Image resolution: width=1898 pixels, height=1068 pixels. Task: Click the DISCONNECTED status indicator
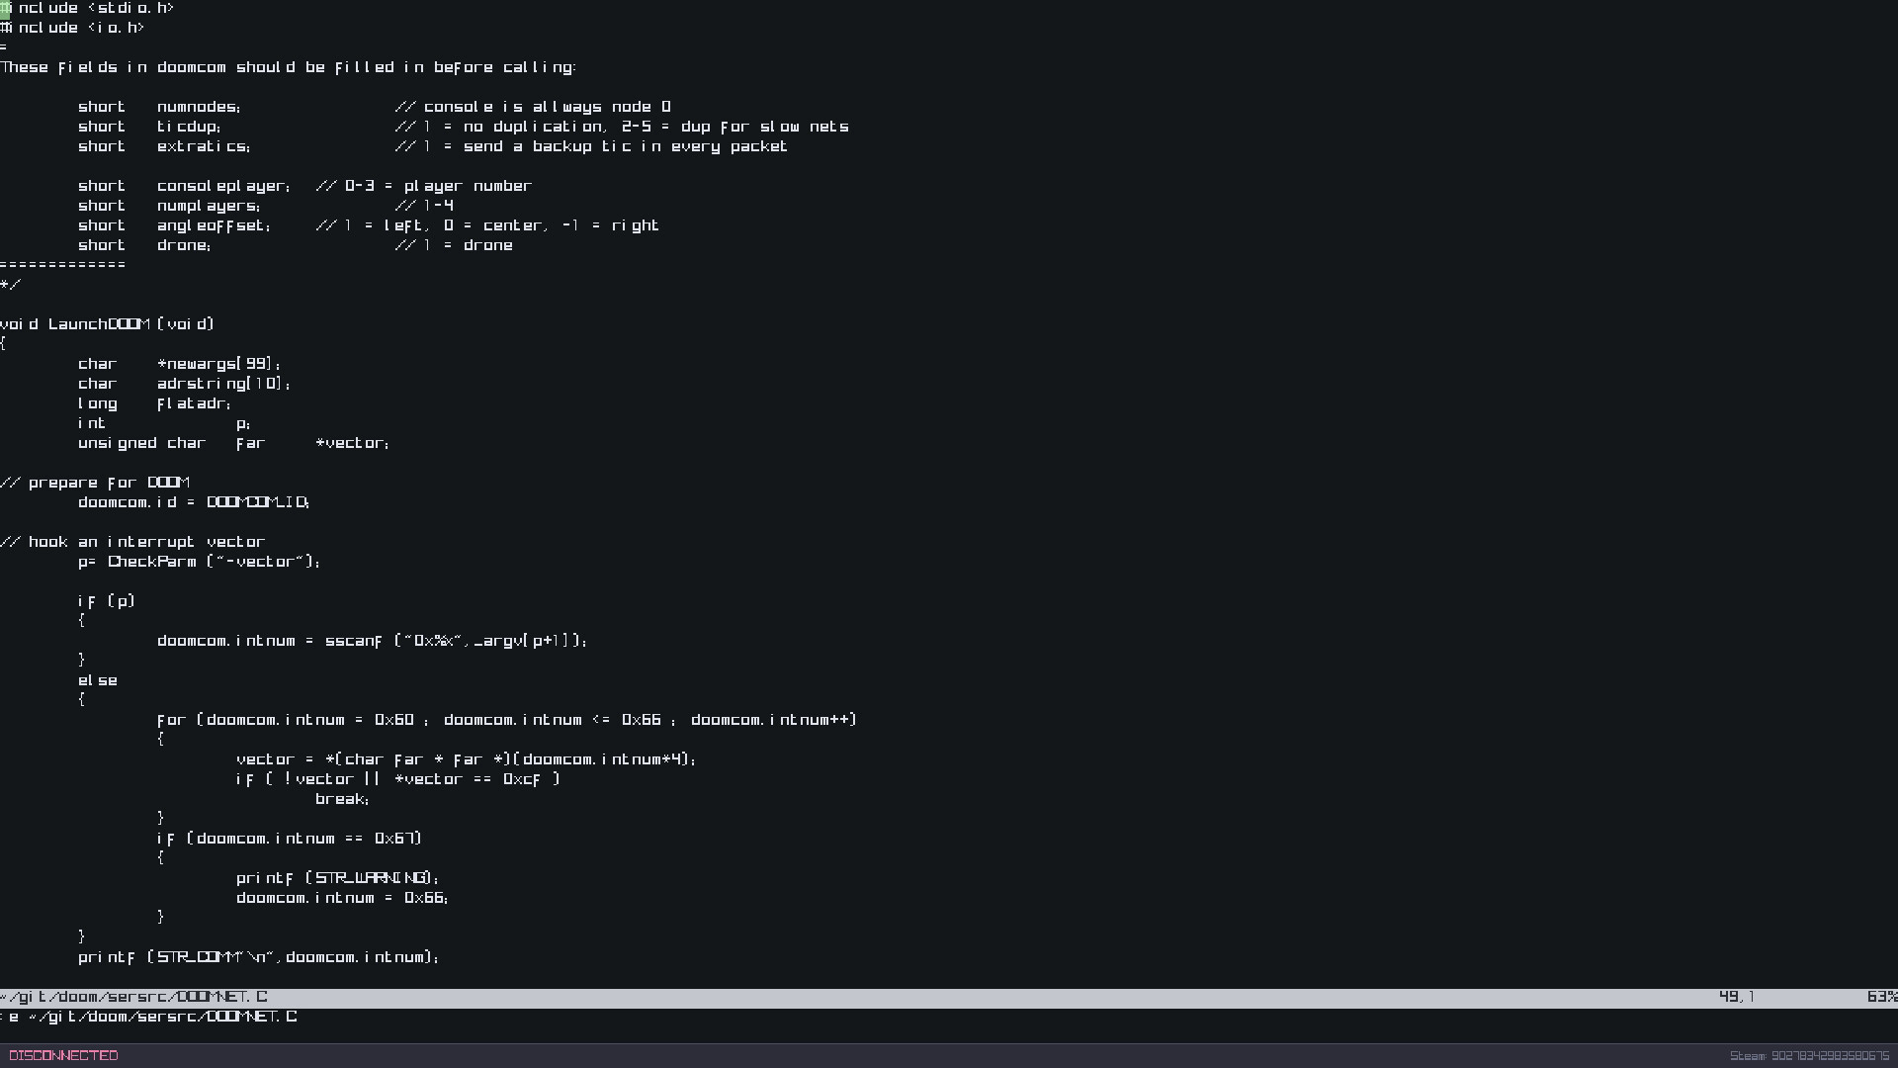(x=64, y=1054)
